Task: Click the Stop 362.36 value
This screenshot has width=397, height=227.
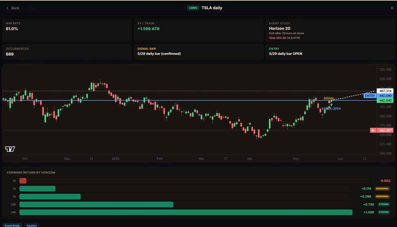Action: point(277,38)
